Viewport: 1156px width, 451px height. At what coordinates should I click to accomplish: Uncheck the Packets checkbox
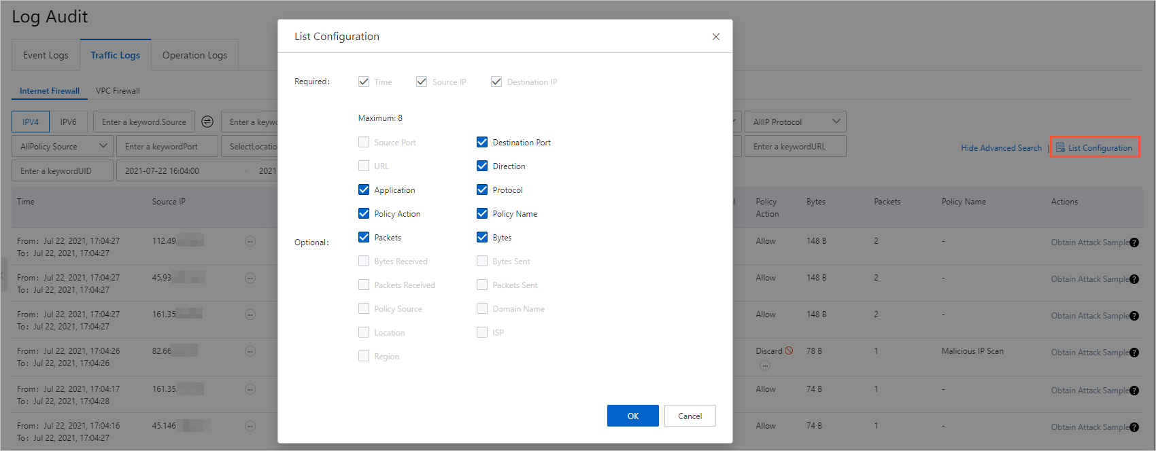[x=364, y=237]
